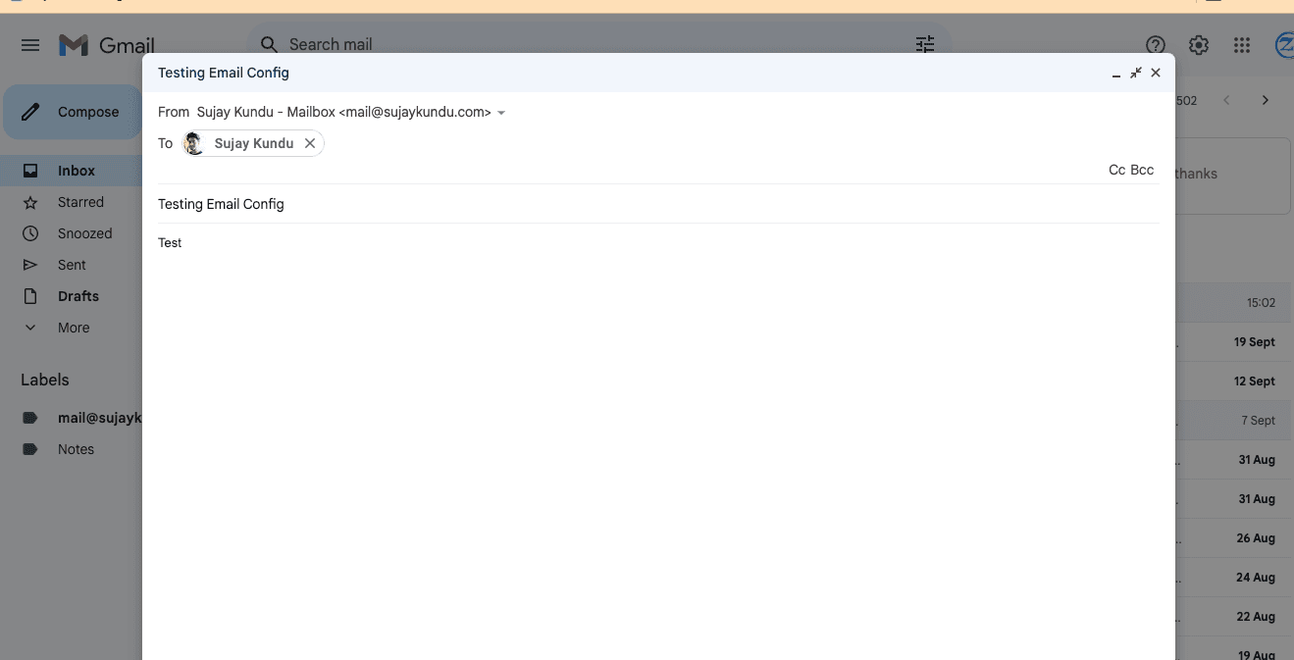Pop out the compose window to full screen

[x=1135, y=72]
